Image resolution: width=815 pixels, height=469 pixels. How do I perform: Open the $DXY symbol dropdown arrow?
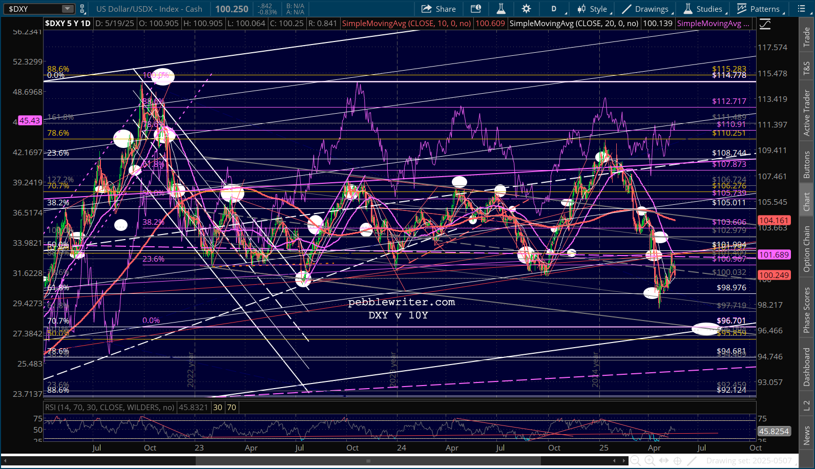click(x=68, y=9)
